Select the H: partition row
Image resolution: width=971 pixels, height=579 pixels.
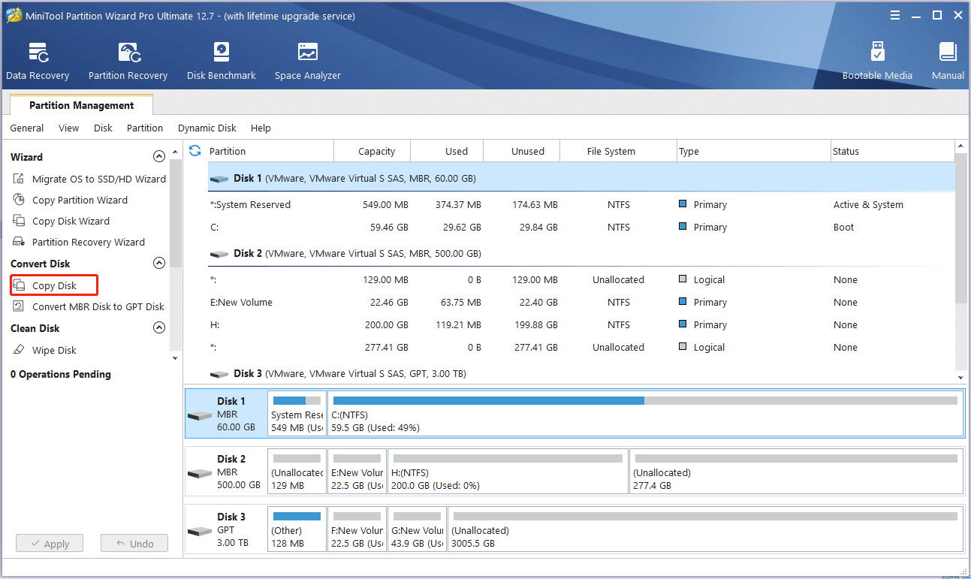click(580, 324)
